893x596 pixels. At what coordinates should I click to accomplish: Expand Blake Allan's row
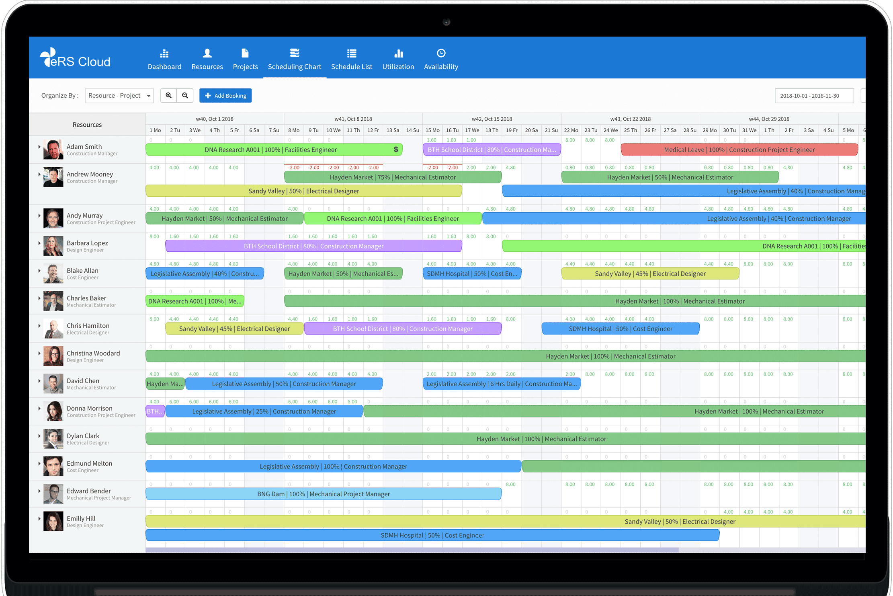coord(39,271)
